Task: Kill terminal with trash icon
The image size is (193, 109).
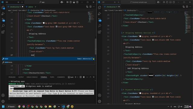Action: pyautogui.click(x=84, y=77)
